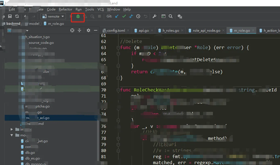The height and width of the screenshot is (165, 280).
Task: Open Git Show History clock icon
Action: 138,17
